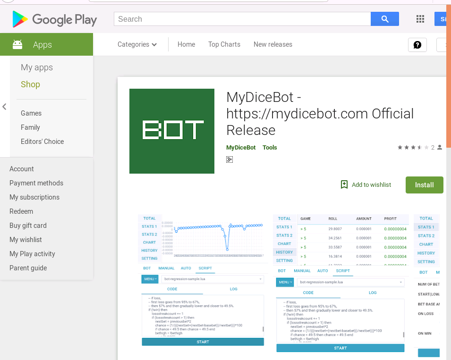Open Top Charts
This screenshot has height=360, width=451.
tap(224, 44)
